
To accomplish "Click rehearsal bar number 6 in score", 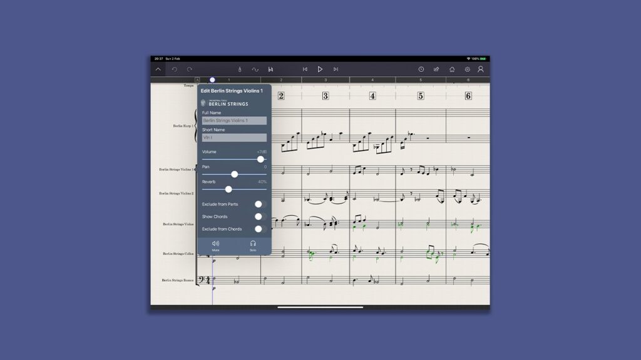I will pos(468,96).
